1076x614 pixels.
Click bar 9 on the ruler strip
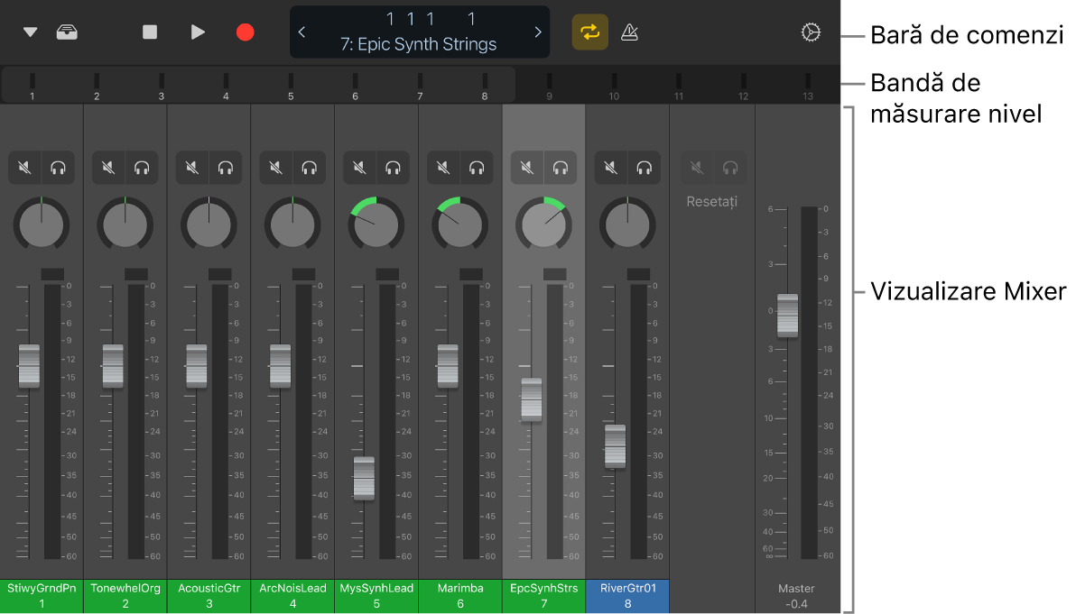[x=549, y=86]
